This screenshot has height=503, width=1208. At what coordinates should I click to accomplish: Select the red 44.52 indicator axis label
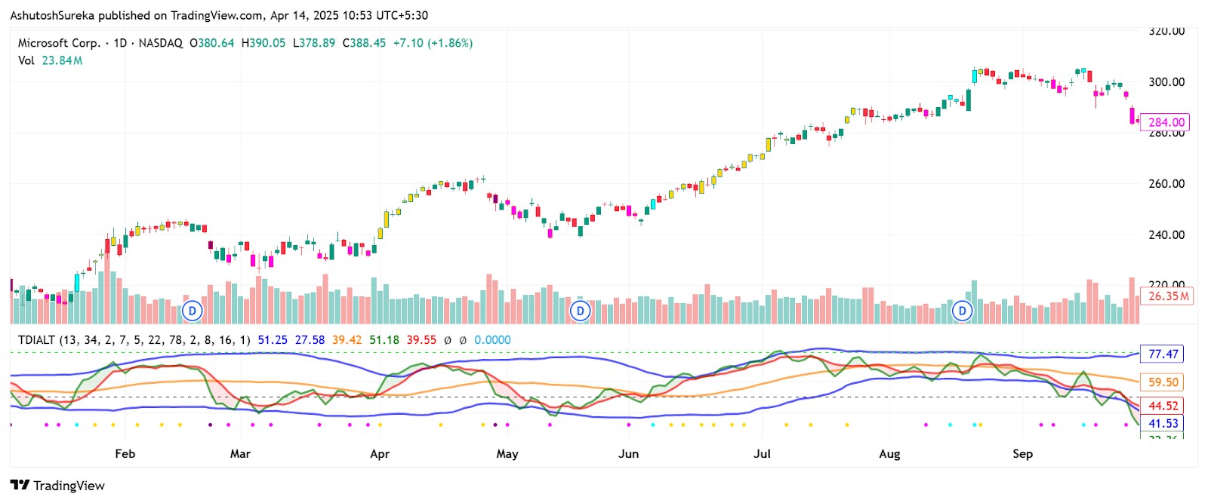1163,406
